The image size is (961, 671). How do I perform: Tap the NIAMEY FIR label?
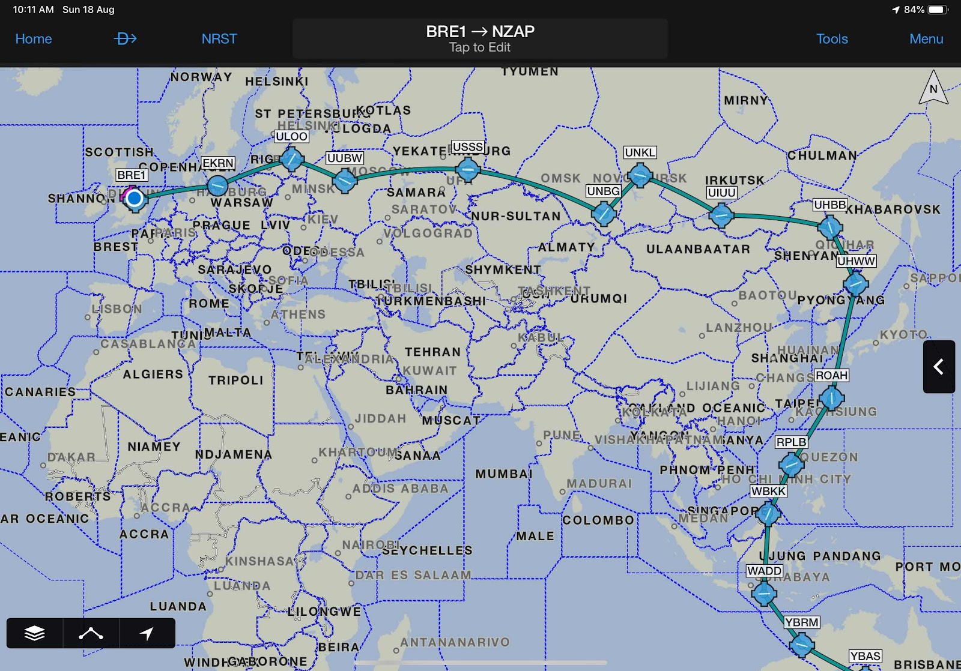(154, 447)
